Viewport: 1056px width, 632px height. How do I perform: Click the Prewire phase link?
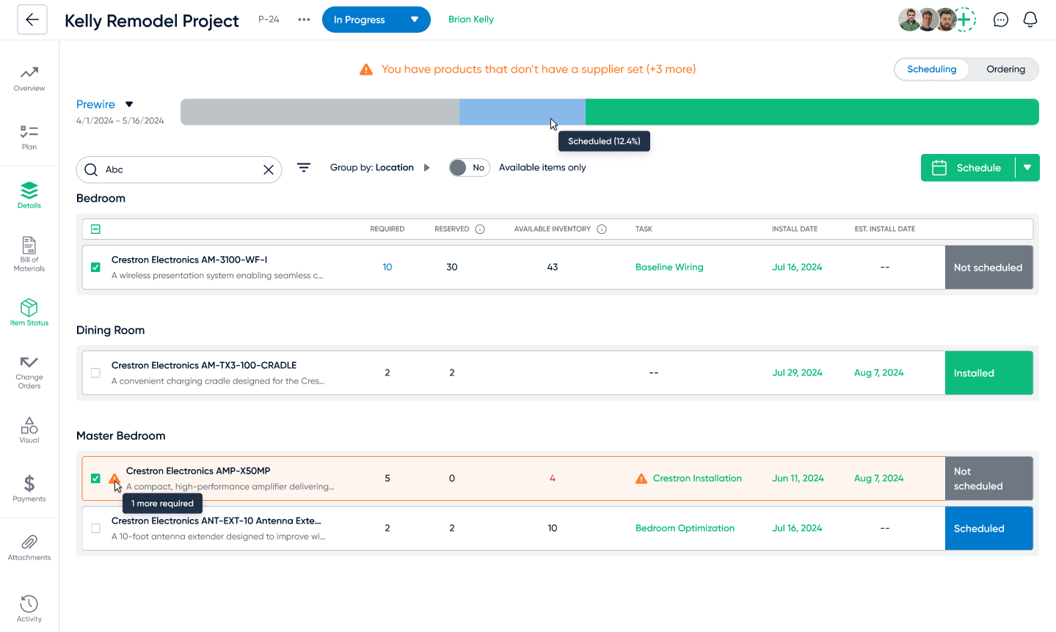tap(95, 104)
